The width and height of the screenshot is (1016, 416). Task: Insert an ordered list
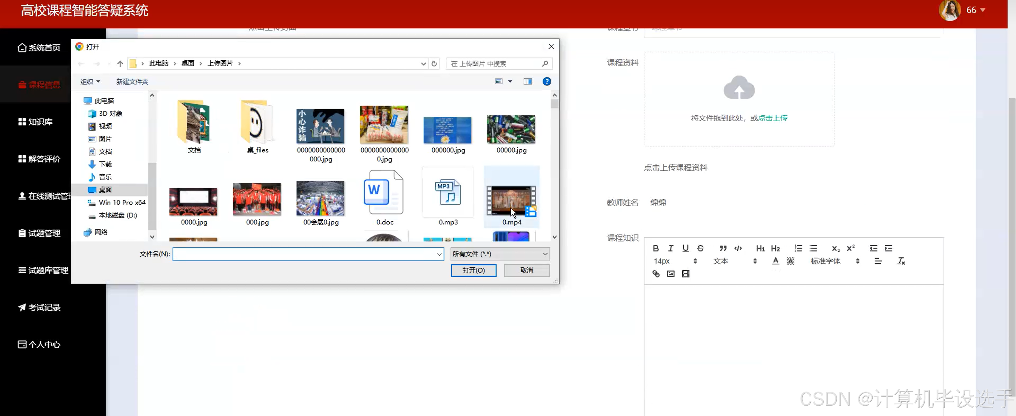click(798, 248)
